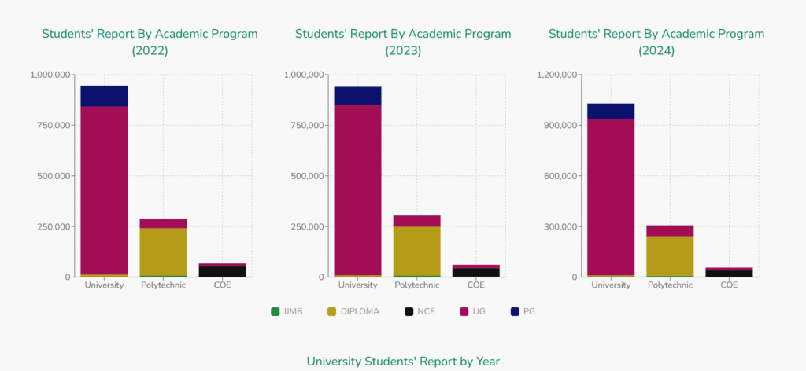
Task: Click the navy PG legend swatch
Action: coord(515,311)
